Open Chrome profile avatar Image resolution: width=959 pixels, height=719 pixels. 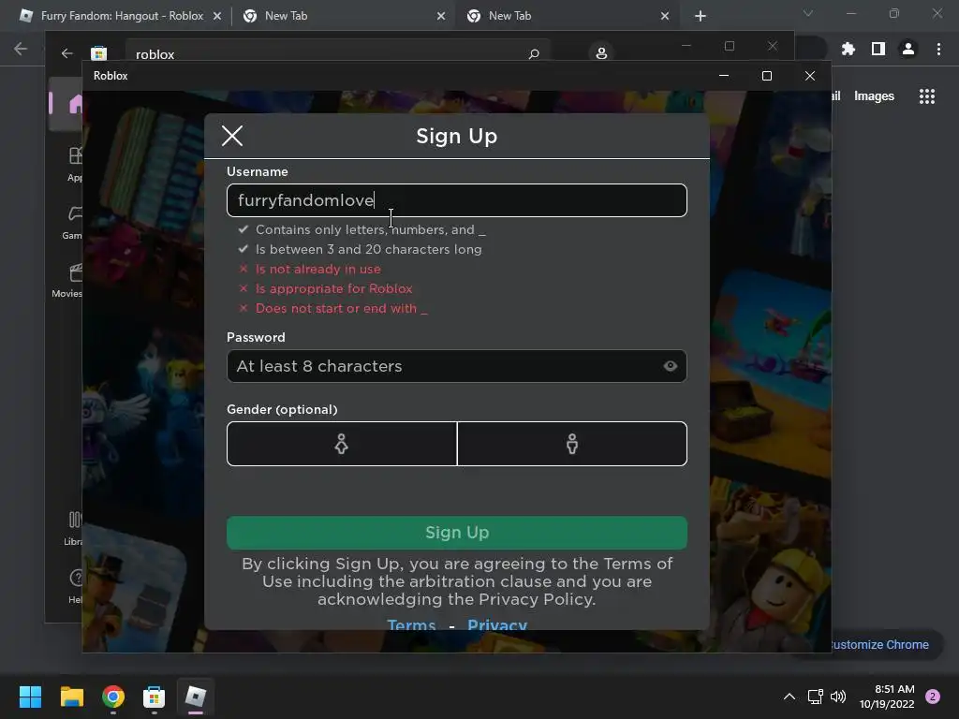coord(907,49)
